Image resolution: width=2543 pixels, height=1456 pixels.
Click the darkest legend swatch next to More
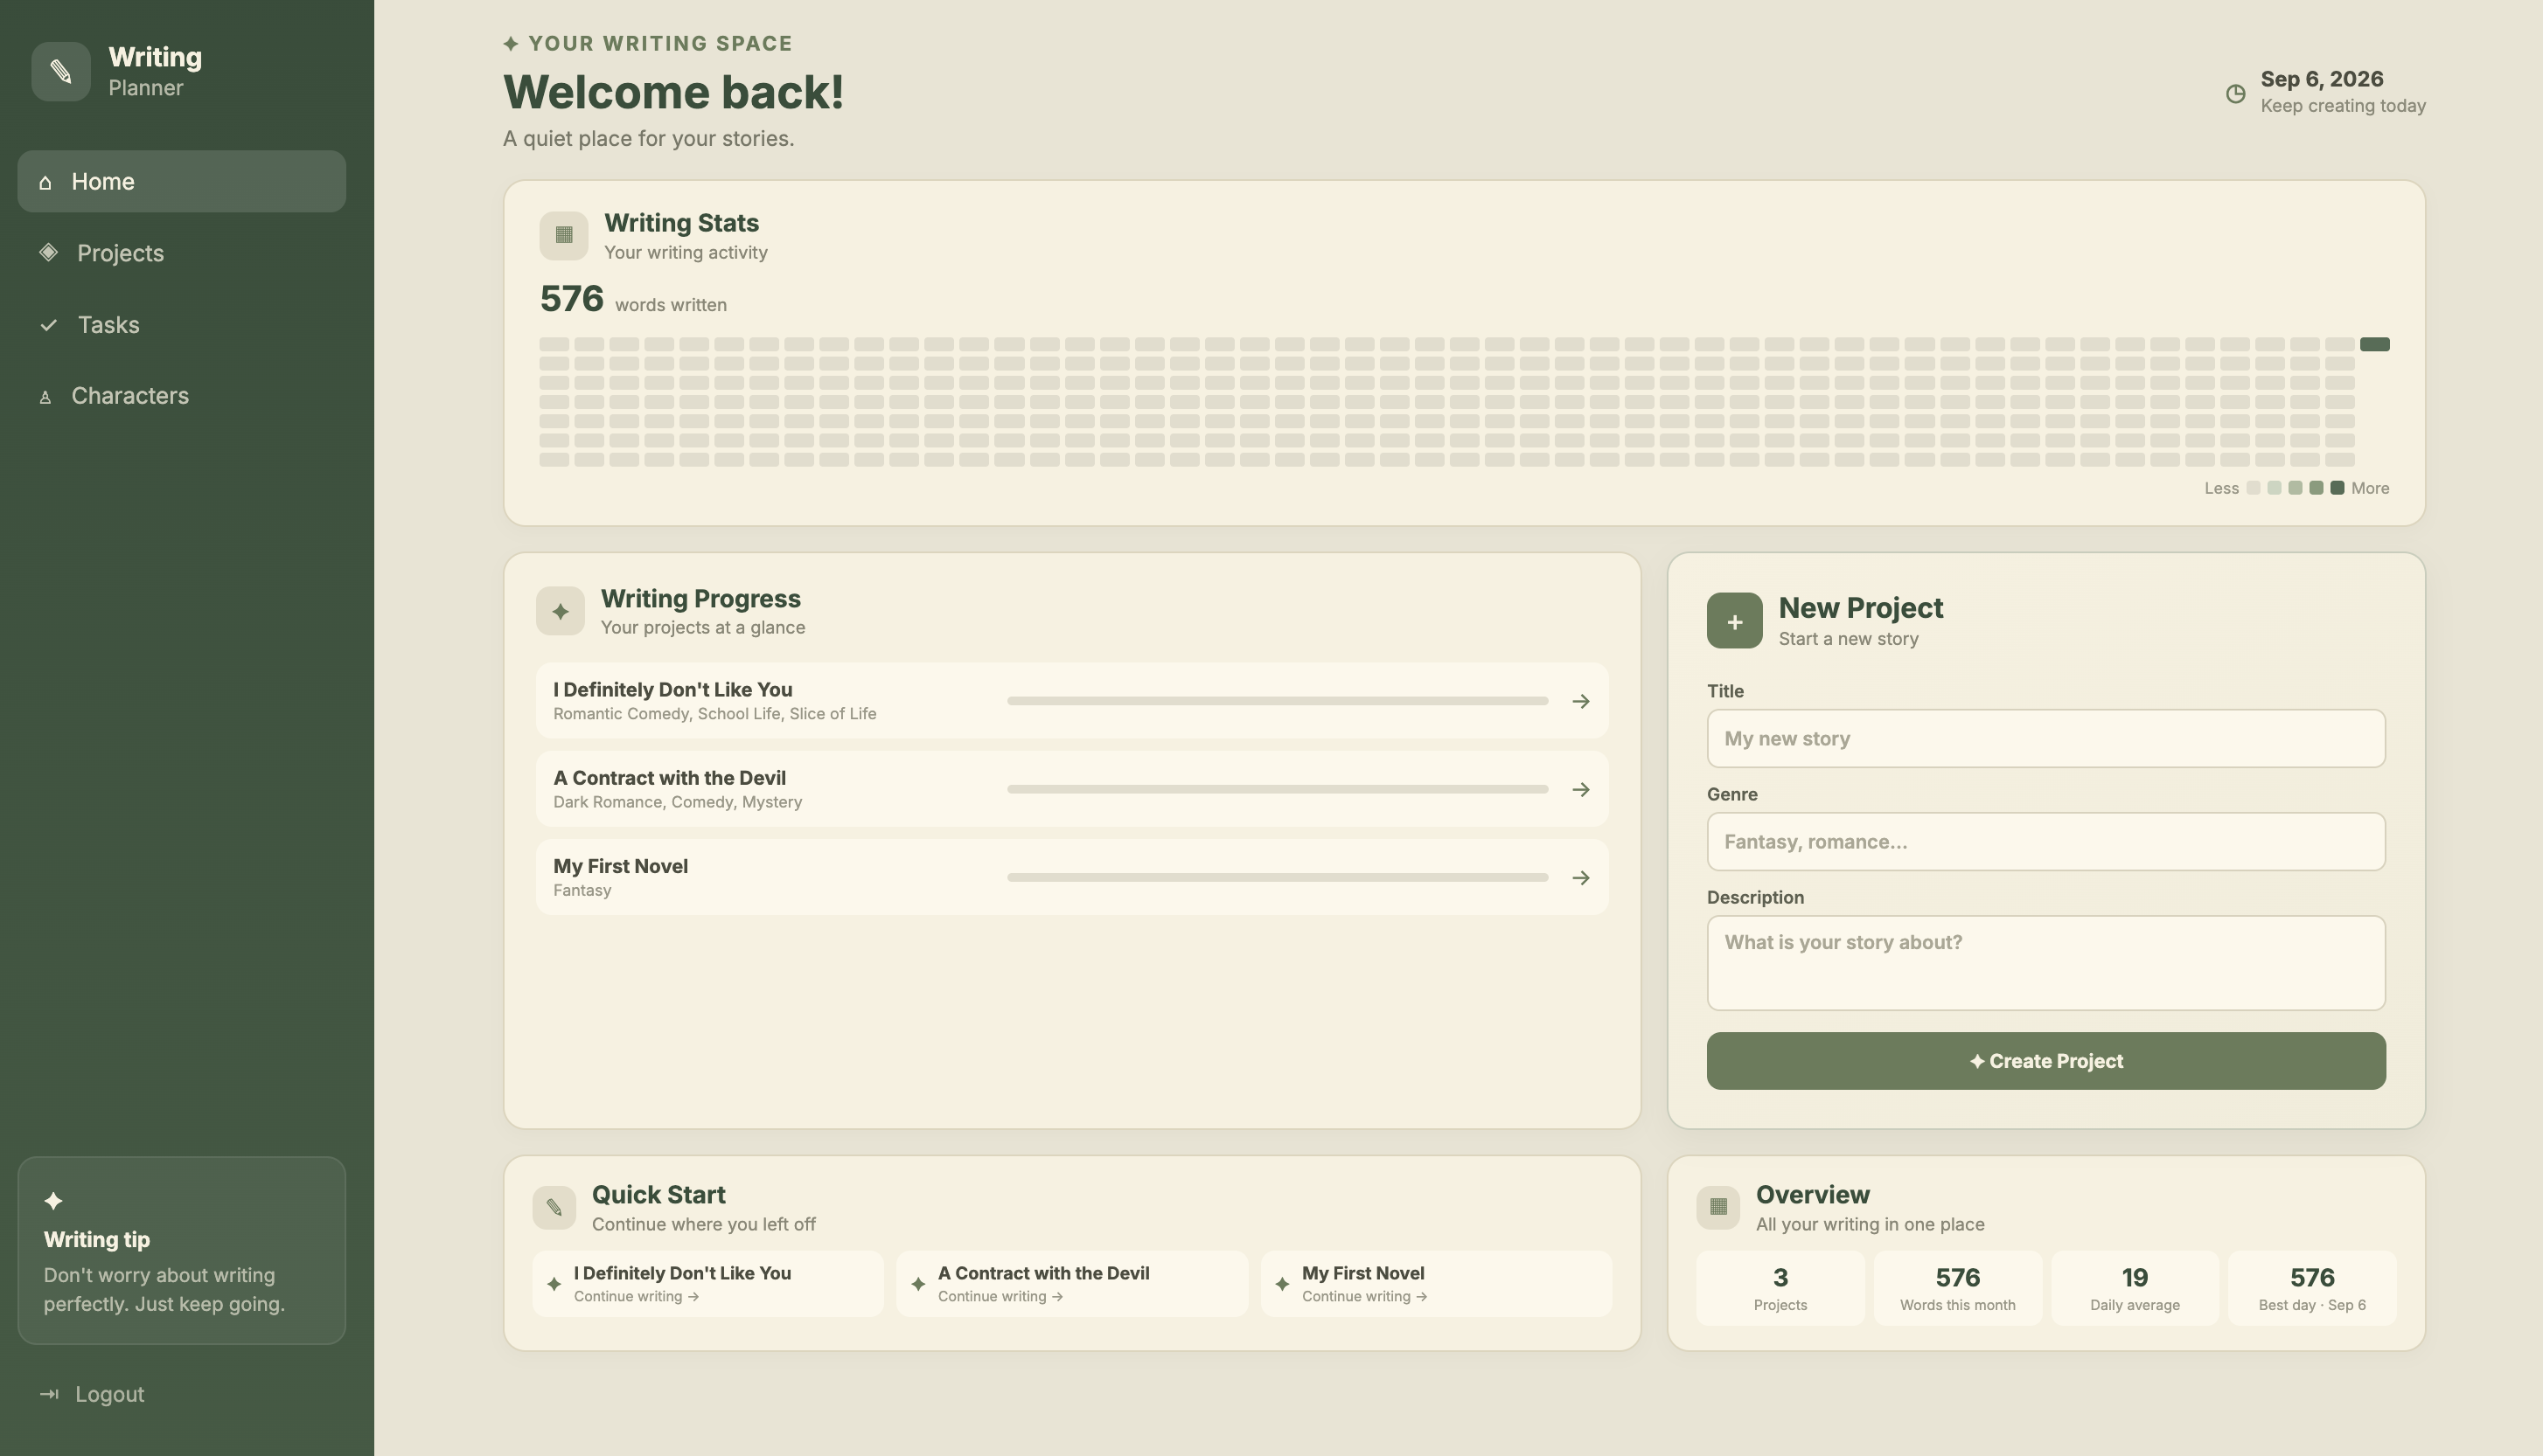click(x=2337, y=488)
